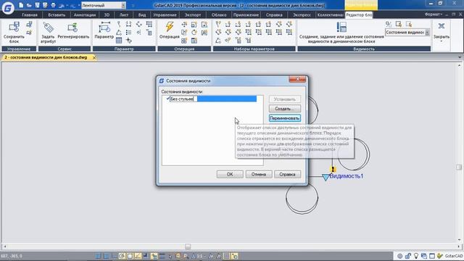Screen dimensions: 464x261
Task: Click the padlock icon in status bar
Action: coord(408,256)
